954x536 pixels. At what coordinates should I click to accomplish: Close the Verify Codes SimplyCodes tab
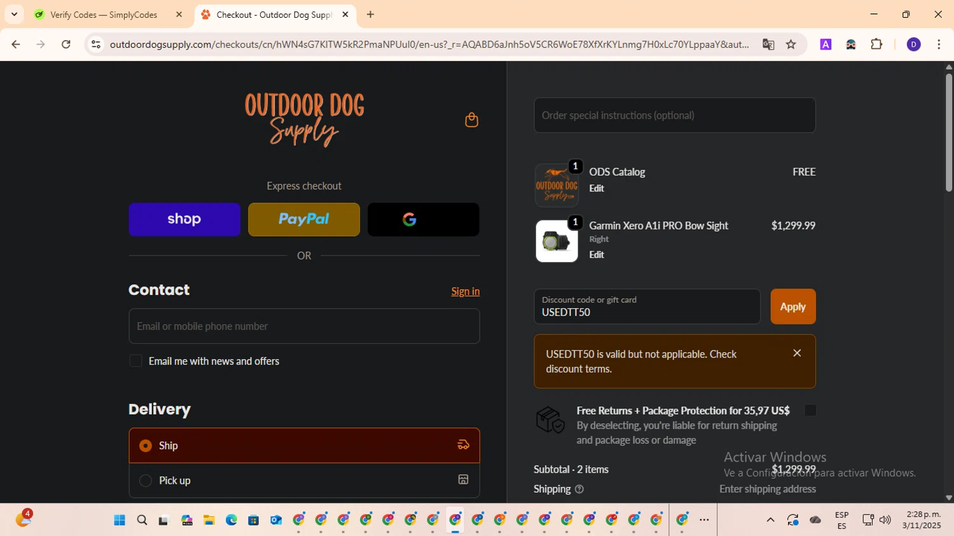click(179, 15)
